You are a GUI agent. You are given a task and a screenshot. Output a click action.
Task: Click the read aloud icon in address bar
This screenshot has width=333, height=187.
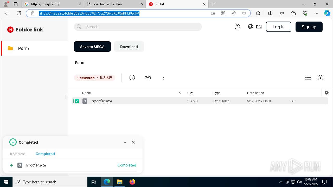[234, 13]
